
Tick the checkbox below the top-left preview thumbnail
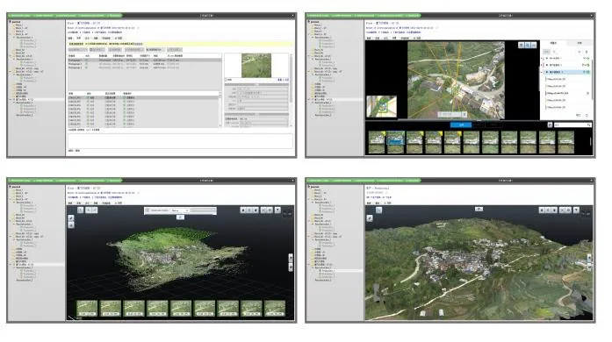[226, 80]
